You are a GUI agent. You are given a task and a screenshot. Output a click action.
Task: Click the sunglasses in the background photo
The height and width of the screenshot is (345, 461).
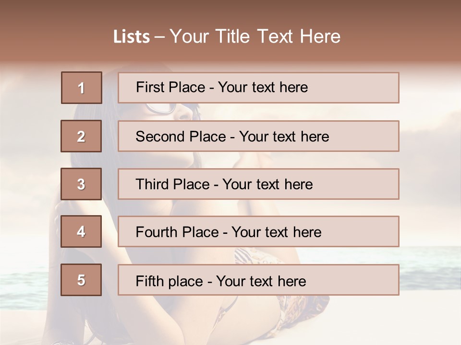[x=161, y=109]
